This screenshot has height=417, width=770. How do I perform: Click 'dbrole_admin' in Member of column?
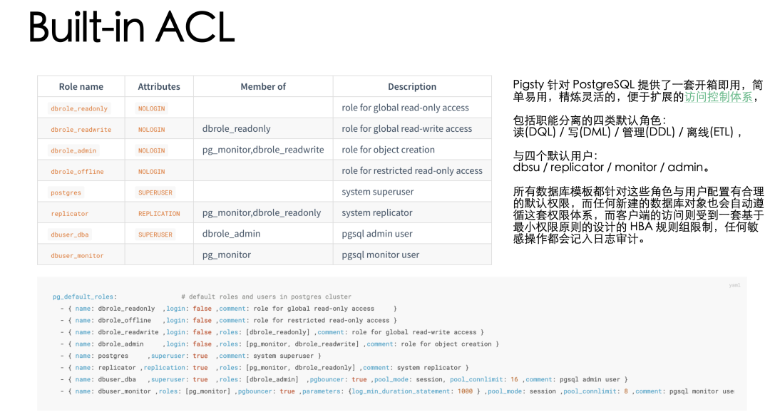coord(231,234)
